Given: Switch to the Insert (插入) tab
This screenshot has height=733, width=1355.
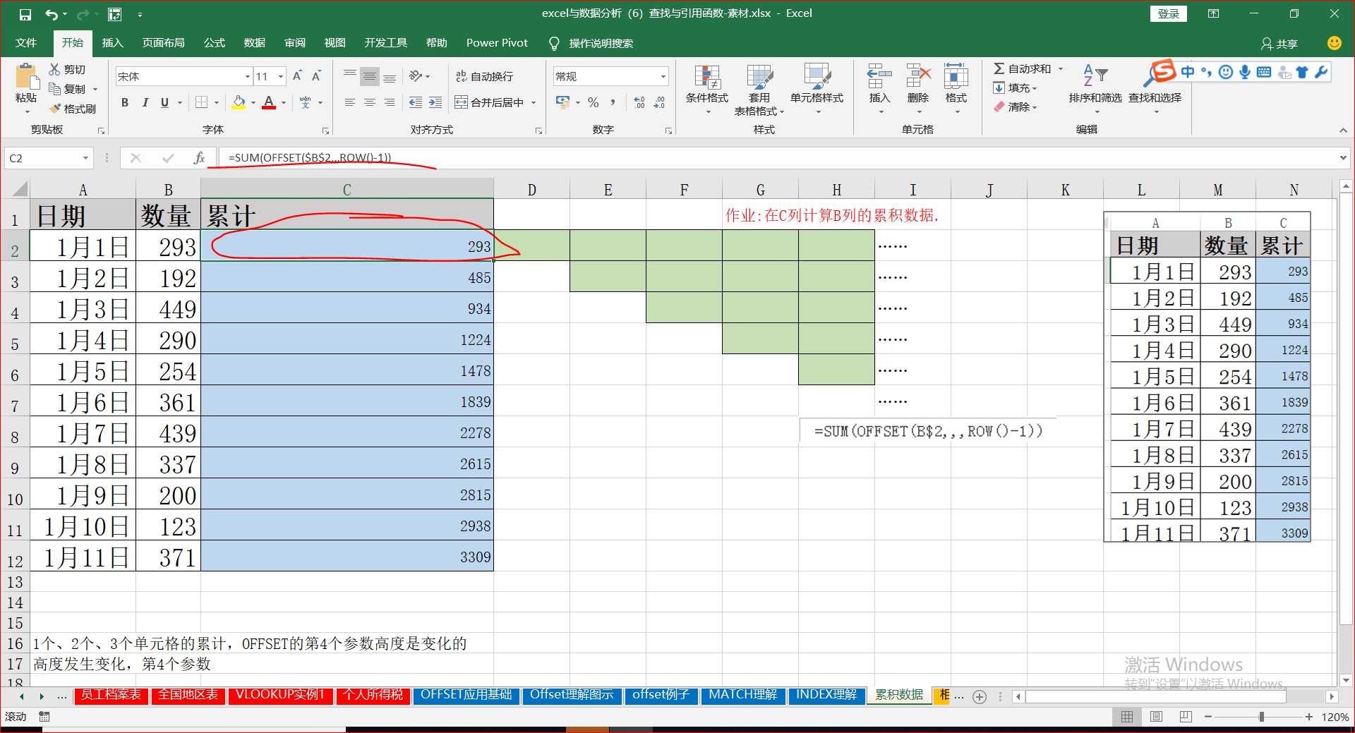Looking at the screenshot, I should pyautogui.click(x=112, y=43).
